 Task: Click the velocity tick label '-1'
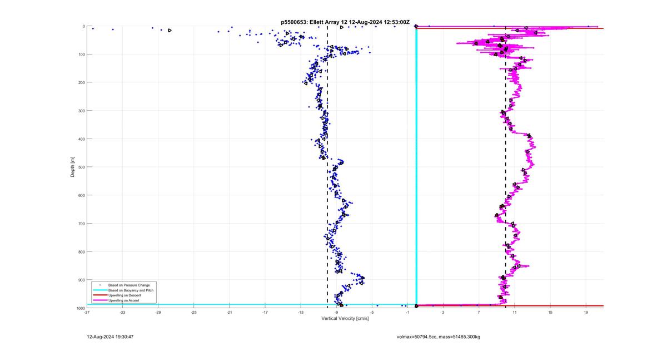407,313
